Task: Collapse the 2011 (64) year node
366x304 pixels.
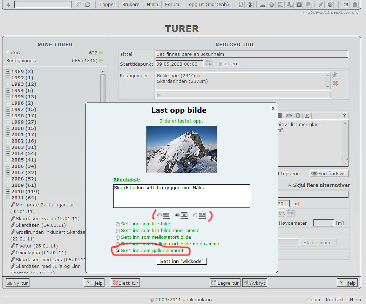Action: 8,198
